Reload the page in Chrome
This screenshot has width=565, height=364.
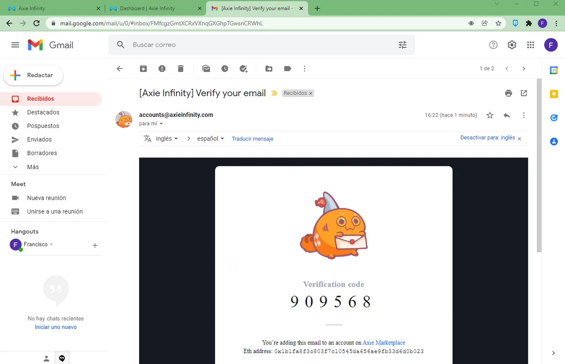point(37,23)
